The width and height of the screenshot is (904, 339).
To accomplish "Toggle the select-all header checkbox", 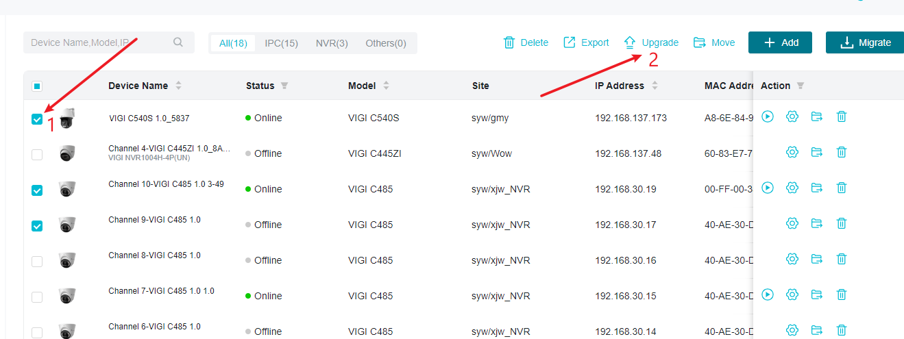I will [x=37, y=86].
